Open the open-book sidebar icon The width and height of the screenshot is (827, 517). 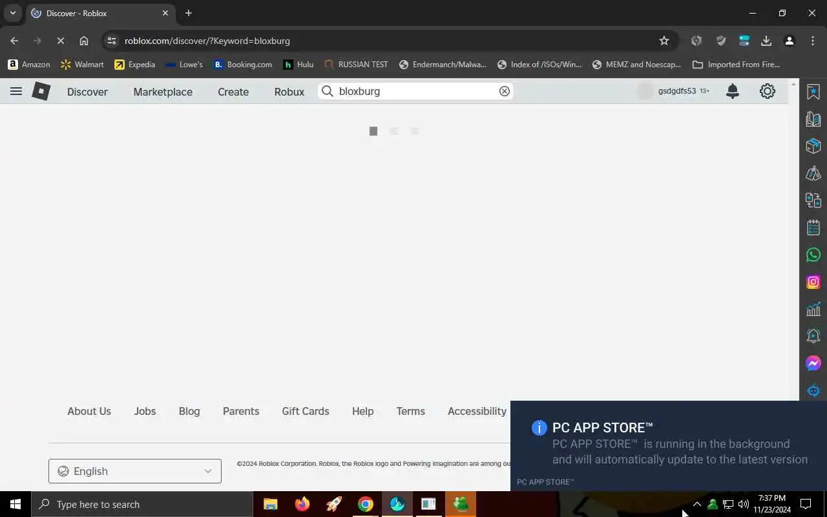click(813, 119)
